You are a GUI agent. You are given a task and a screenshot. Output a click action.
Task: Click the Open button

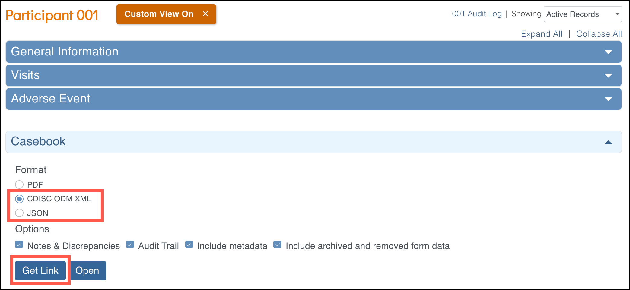[x=88, y=270]
